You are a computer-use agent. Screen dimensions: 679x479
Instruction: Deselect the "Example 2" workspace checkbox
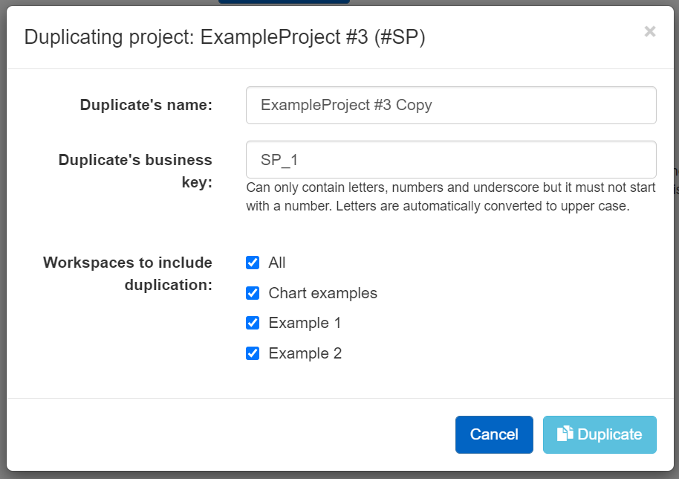pyautogui.click(x=253, y=353)
